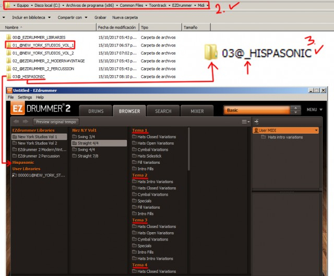Open the MENU dropdown in EZdrummer
The width and height of the screenshot is (334, 276).
point(314,110)
